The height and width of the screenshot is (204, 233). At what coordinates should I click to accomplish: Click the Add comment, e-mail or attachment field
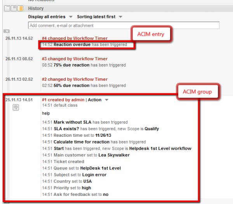pyautogui.click(x=123, y=25)
